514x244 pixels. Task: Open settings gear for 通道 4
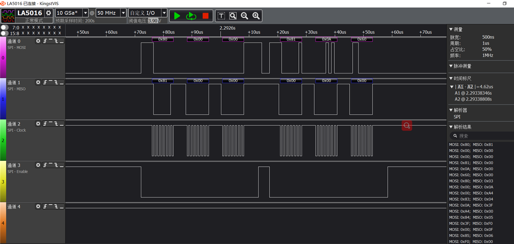point(38,206)
